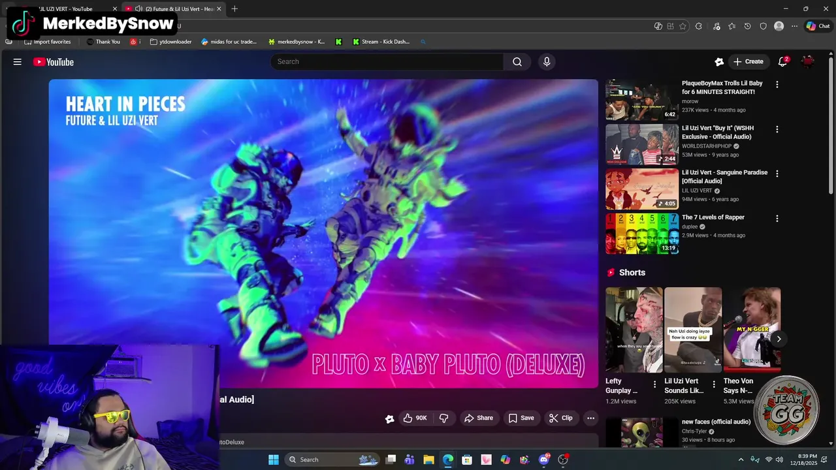Open Copilot Chat in browser toolbar
The height and width of the screenshot is (470, 836).
(x=818, y=26)
